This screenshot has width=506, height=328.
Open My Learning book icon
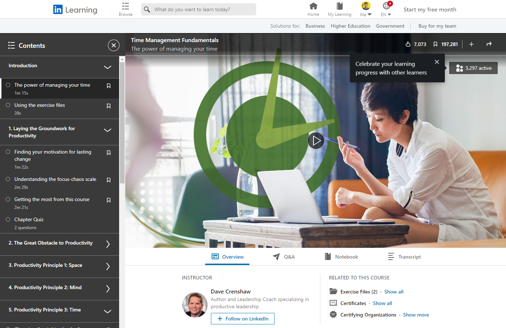339,6
